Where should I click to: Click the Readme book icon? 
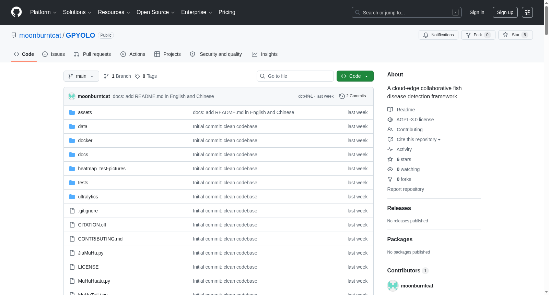[x=390, y=110]
